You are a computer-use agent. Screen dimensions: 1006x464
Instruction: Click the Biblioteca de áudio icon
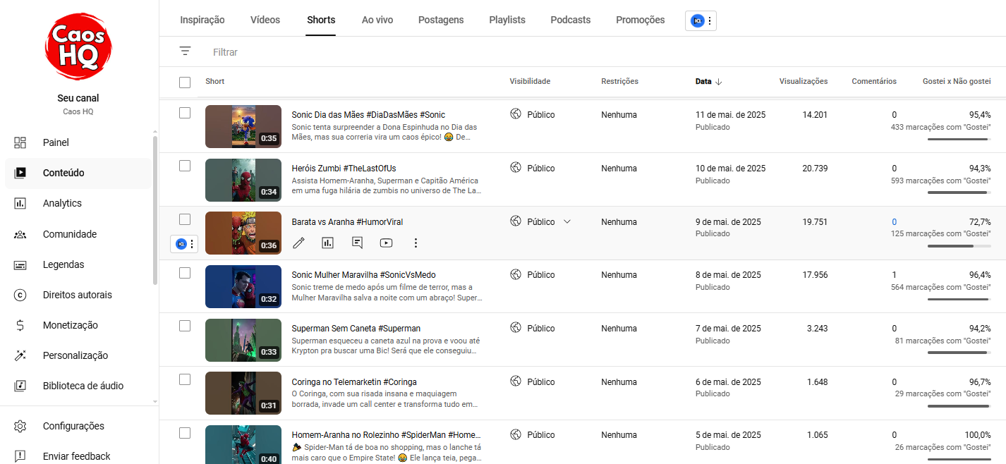[20, 386]
